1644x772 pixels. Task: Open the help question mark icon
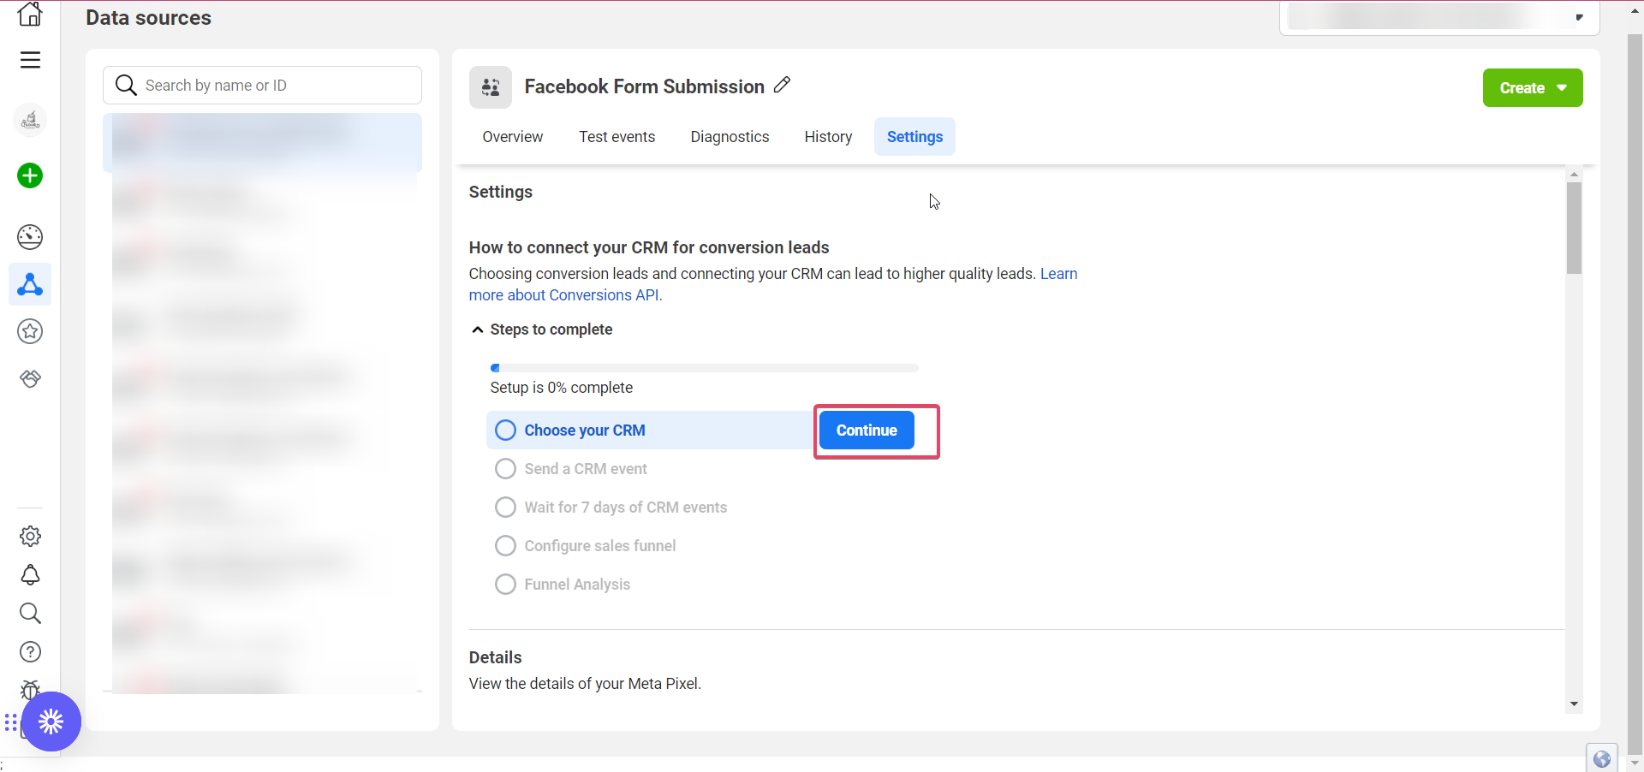pos(30,652)
